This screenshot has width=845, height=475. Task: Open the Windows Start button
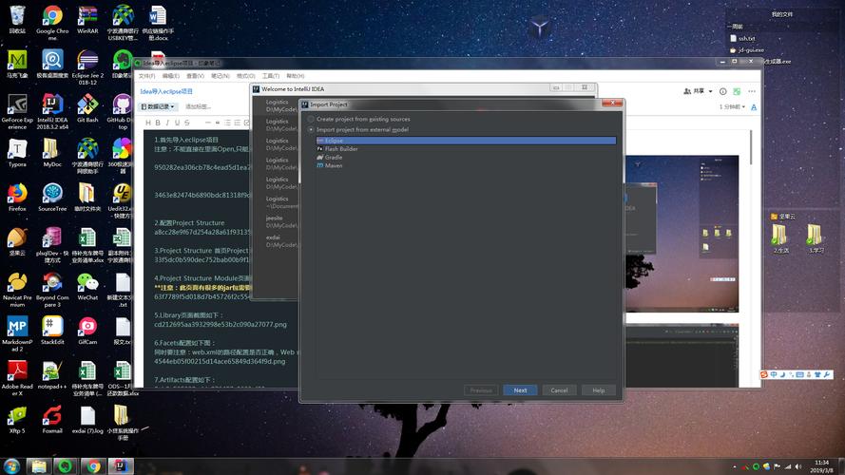[x=11, y=465]
